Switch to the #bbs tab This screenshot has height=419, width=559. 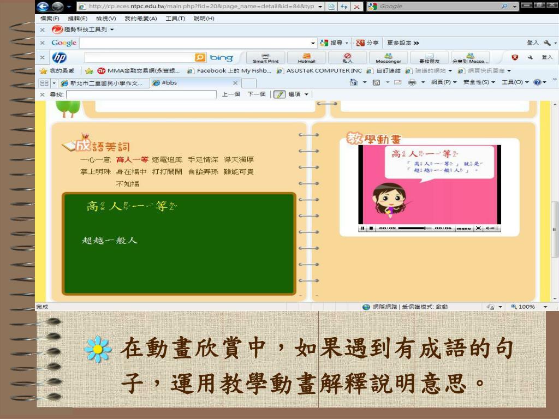click(x=195, y=83)
